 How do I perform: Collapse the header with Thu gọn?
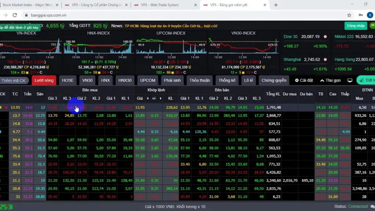(330, 80)
